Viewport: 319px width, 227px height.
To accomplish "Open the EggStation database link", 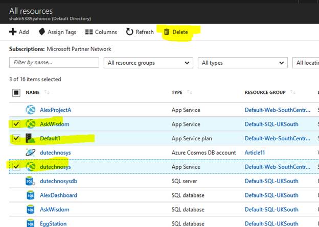I will pyautogui.click(x=53, y=223).
